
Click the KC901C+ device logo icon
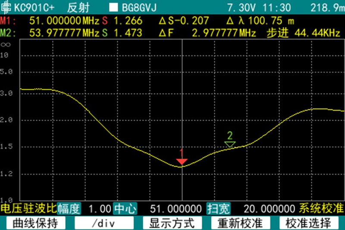pos(6,8)
